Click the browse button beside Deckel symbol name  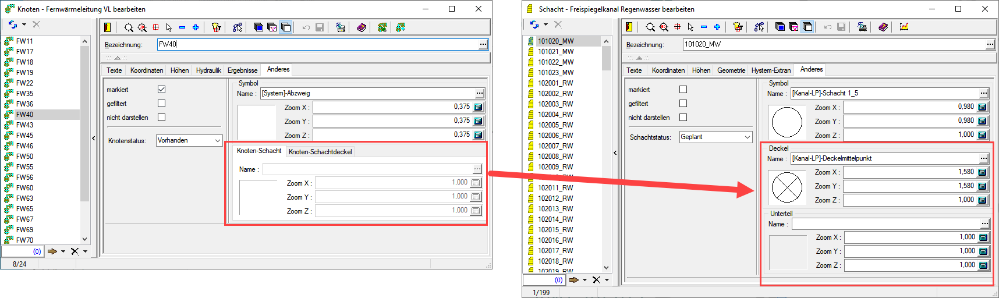[x=984, y=158]
